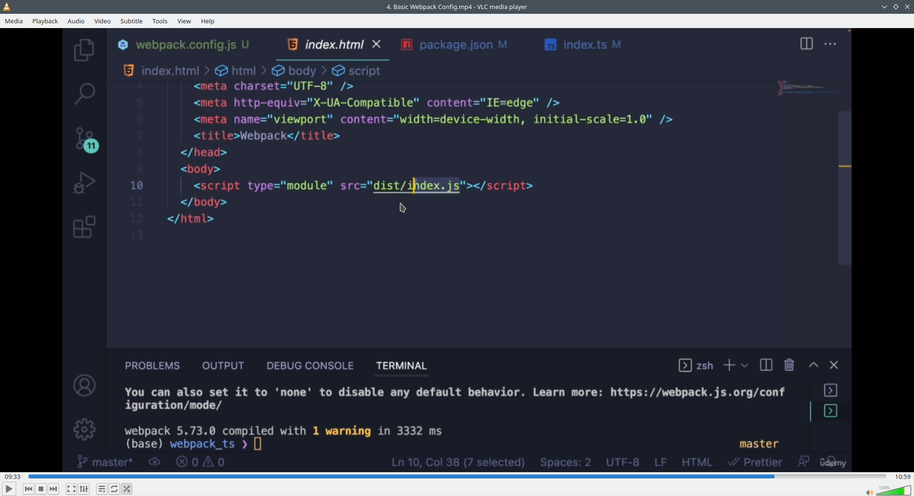Switch to the index.ts editor tab
The height and width of the screenshot is (496, 914).
point(583,44)
